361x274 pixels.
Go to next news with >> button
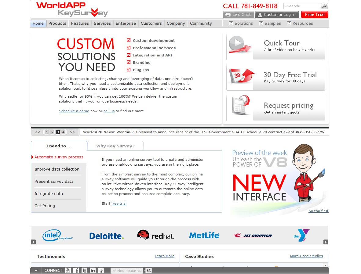pyautogui.click(x=72, y=132)
